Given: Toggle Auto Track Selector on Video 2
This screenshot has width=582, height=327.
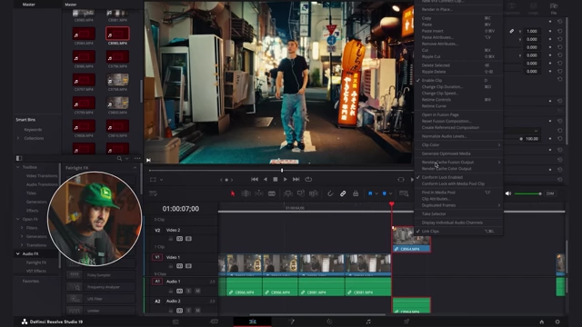Looking at the screenshot, I should tap(180, 239).
